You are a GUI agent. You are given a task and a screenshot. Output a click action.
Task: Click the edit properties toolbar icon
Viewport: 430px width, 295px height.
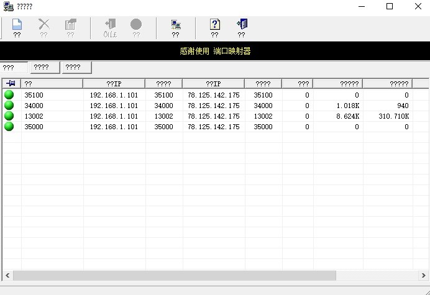coord(70,25)
